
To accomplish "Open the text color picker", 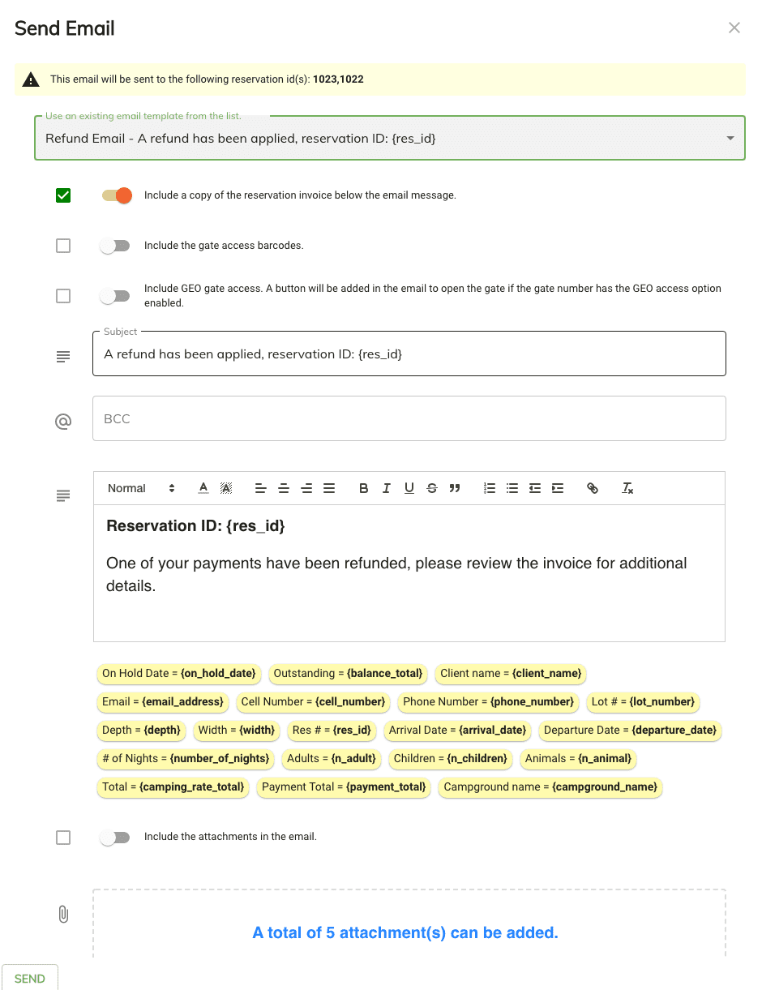I will coord(203,488).
